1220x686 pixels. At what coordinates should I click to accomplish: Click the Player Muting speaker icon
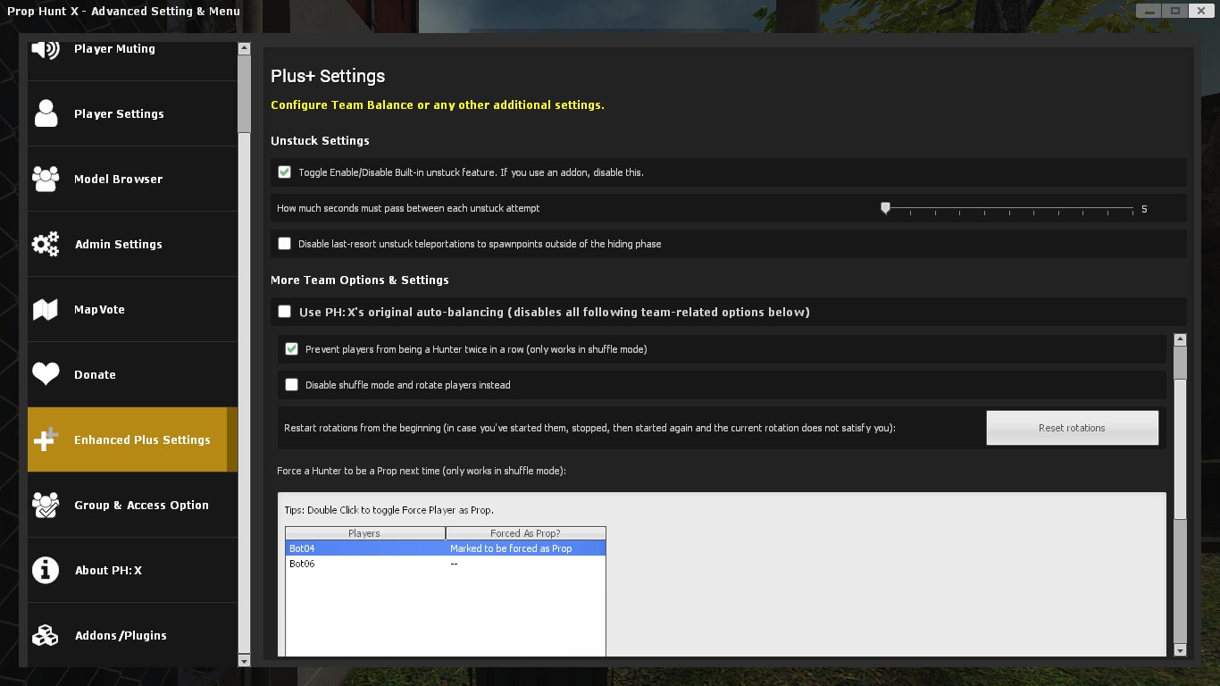point(46,49)
